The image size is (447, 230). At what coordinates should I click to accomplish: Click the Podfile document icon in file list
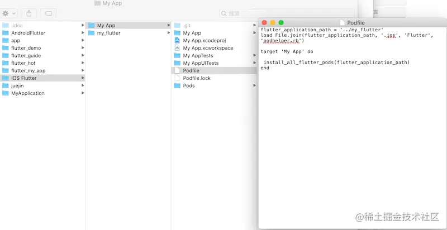click(x=177, y=70)
